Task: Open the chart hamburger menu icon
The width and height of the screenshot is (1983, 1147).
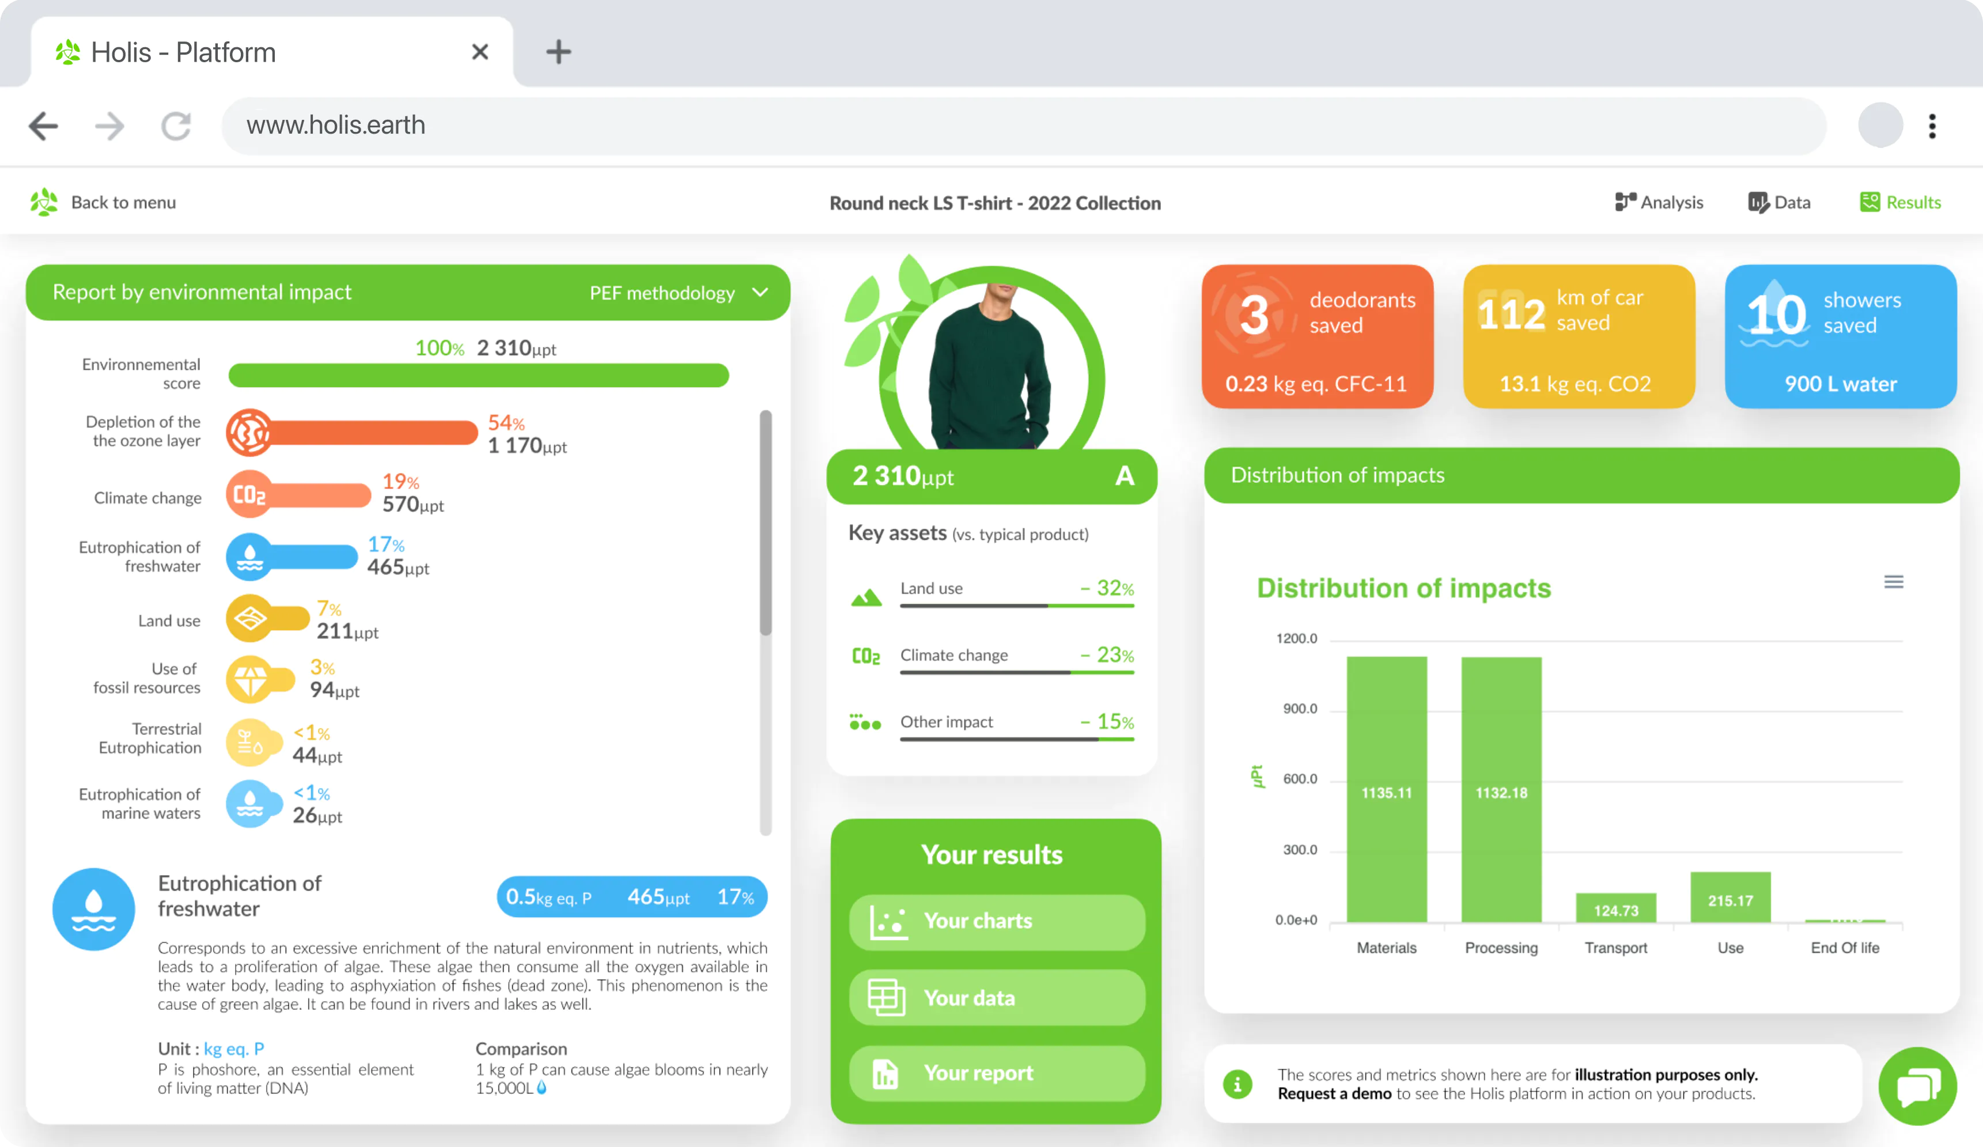Action: 1893,582
